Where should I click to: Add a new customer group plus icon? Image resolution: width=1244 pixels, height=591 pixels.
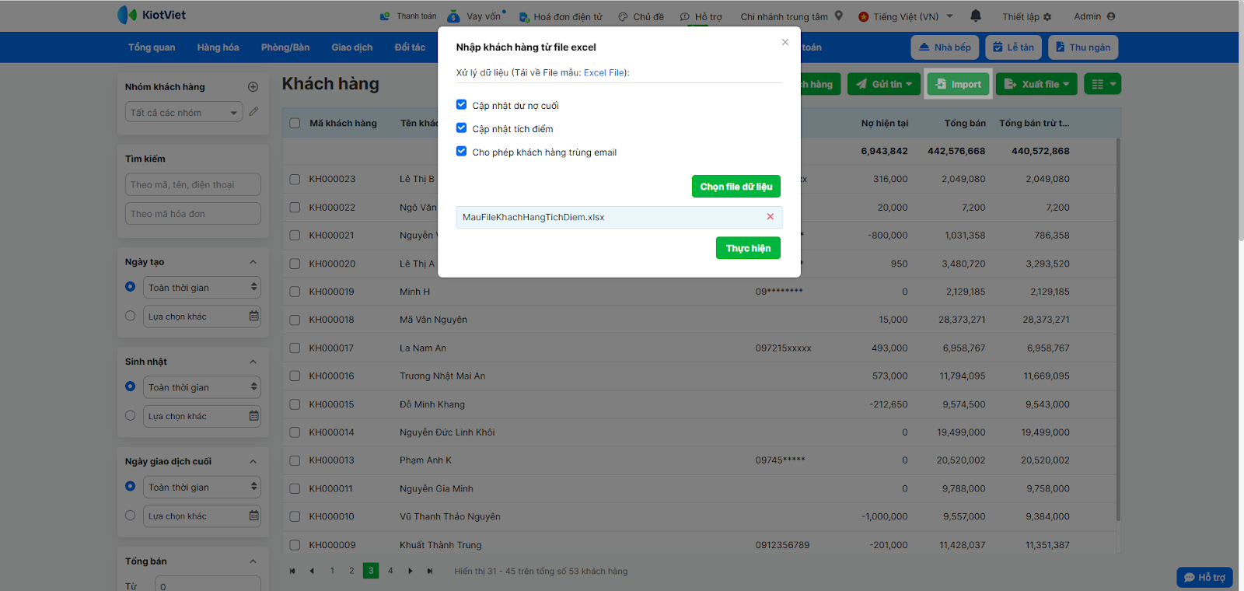[x=253, y=87]
